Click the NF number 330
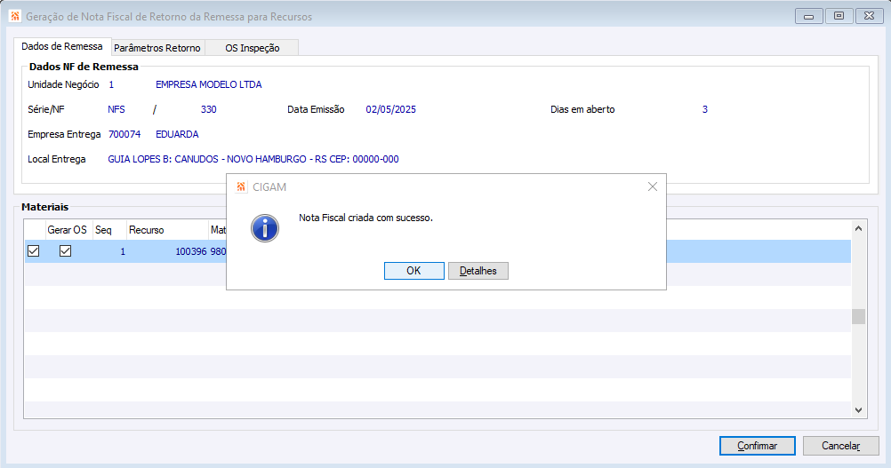891x468 pixels. [209, 109]
